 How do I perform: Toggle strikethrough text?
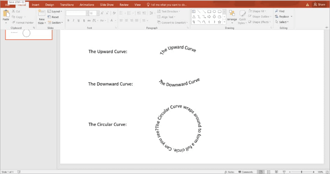tap(89, 20)
